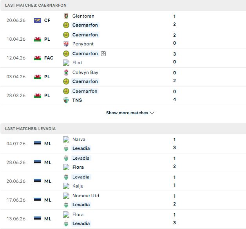
Task: Open the 28.06.26 Levadia vs Flora match
Action: tap(123, 163)
